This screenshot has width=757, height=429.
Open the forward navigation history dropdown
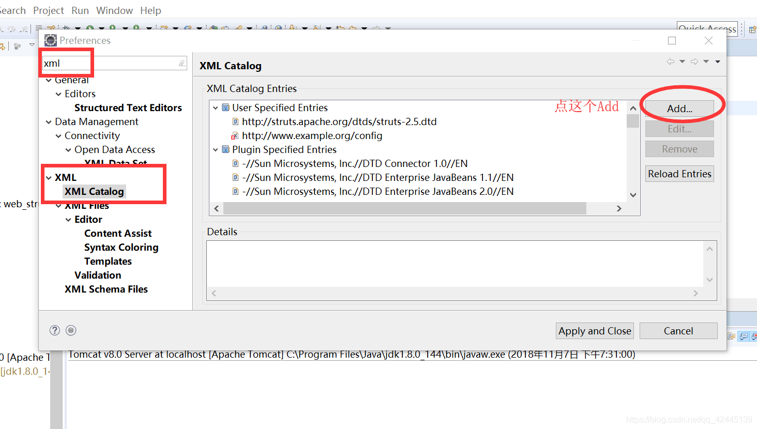pos(706,62)
